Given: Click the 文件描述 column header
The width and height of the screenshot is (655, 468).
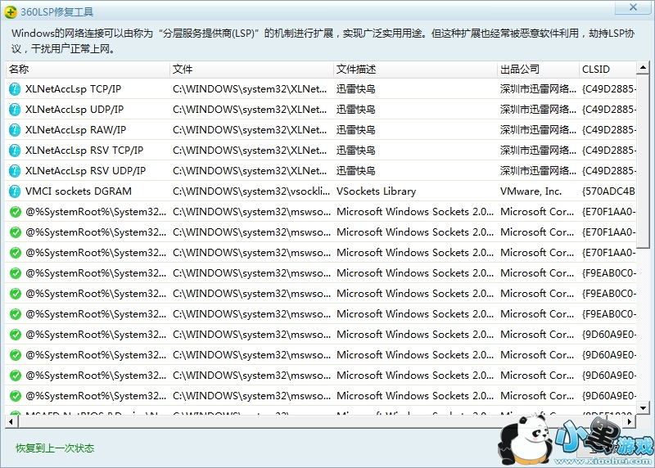Looking at the screenshot, I should click(x=415, y=70).
